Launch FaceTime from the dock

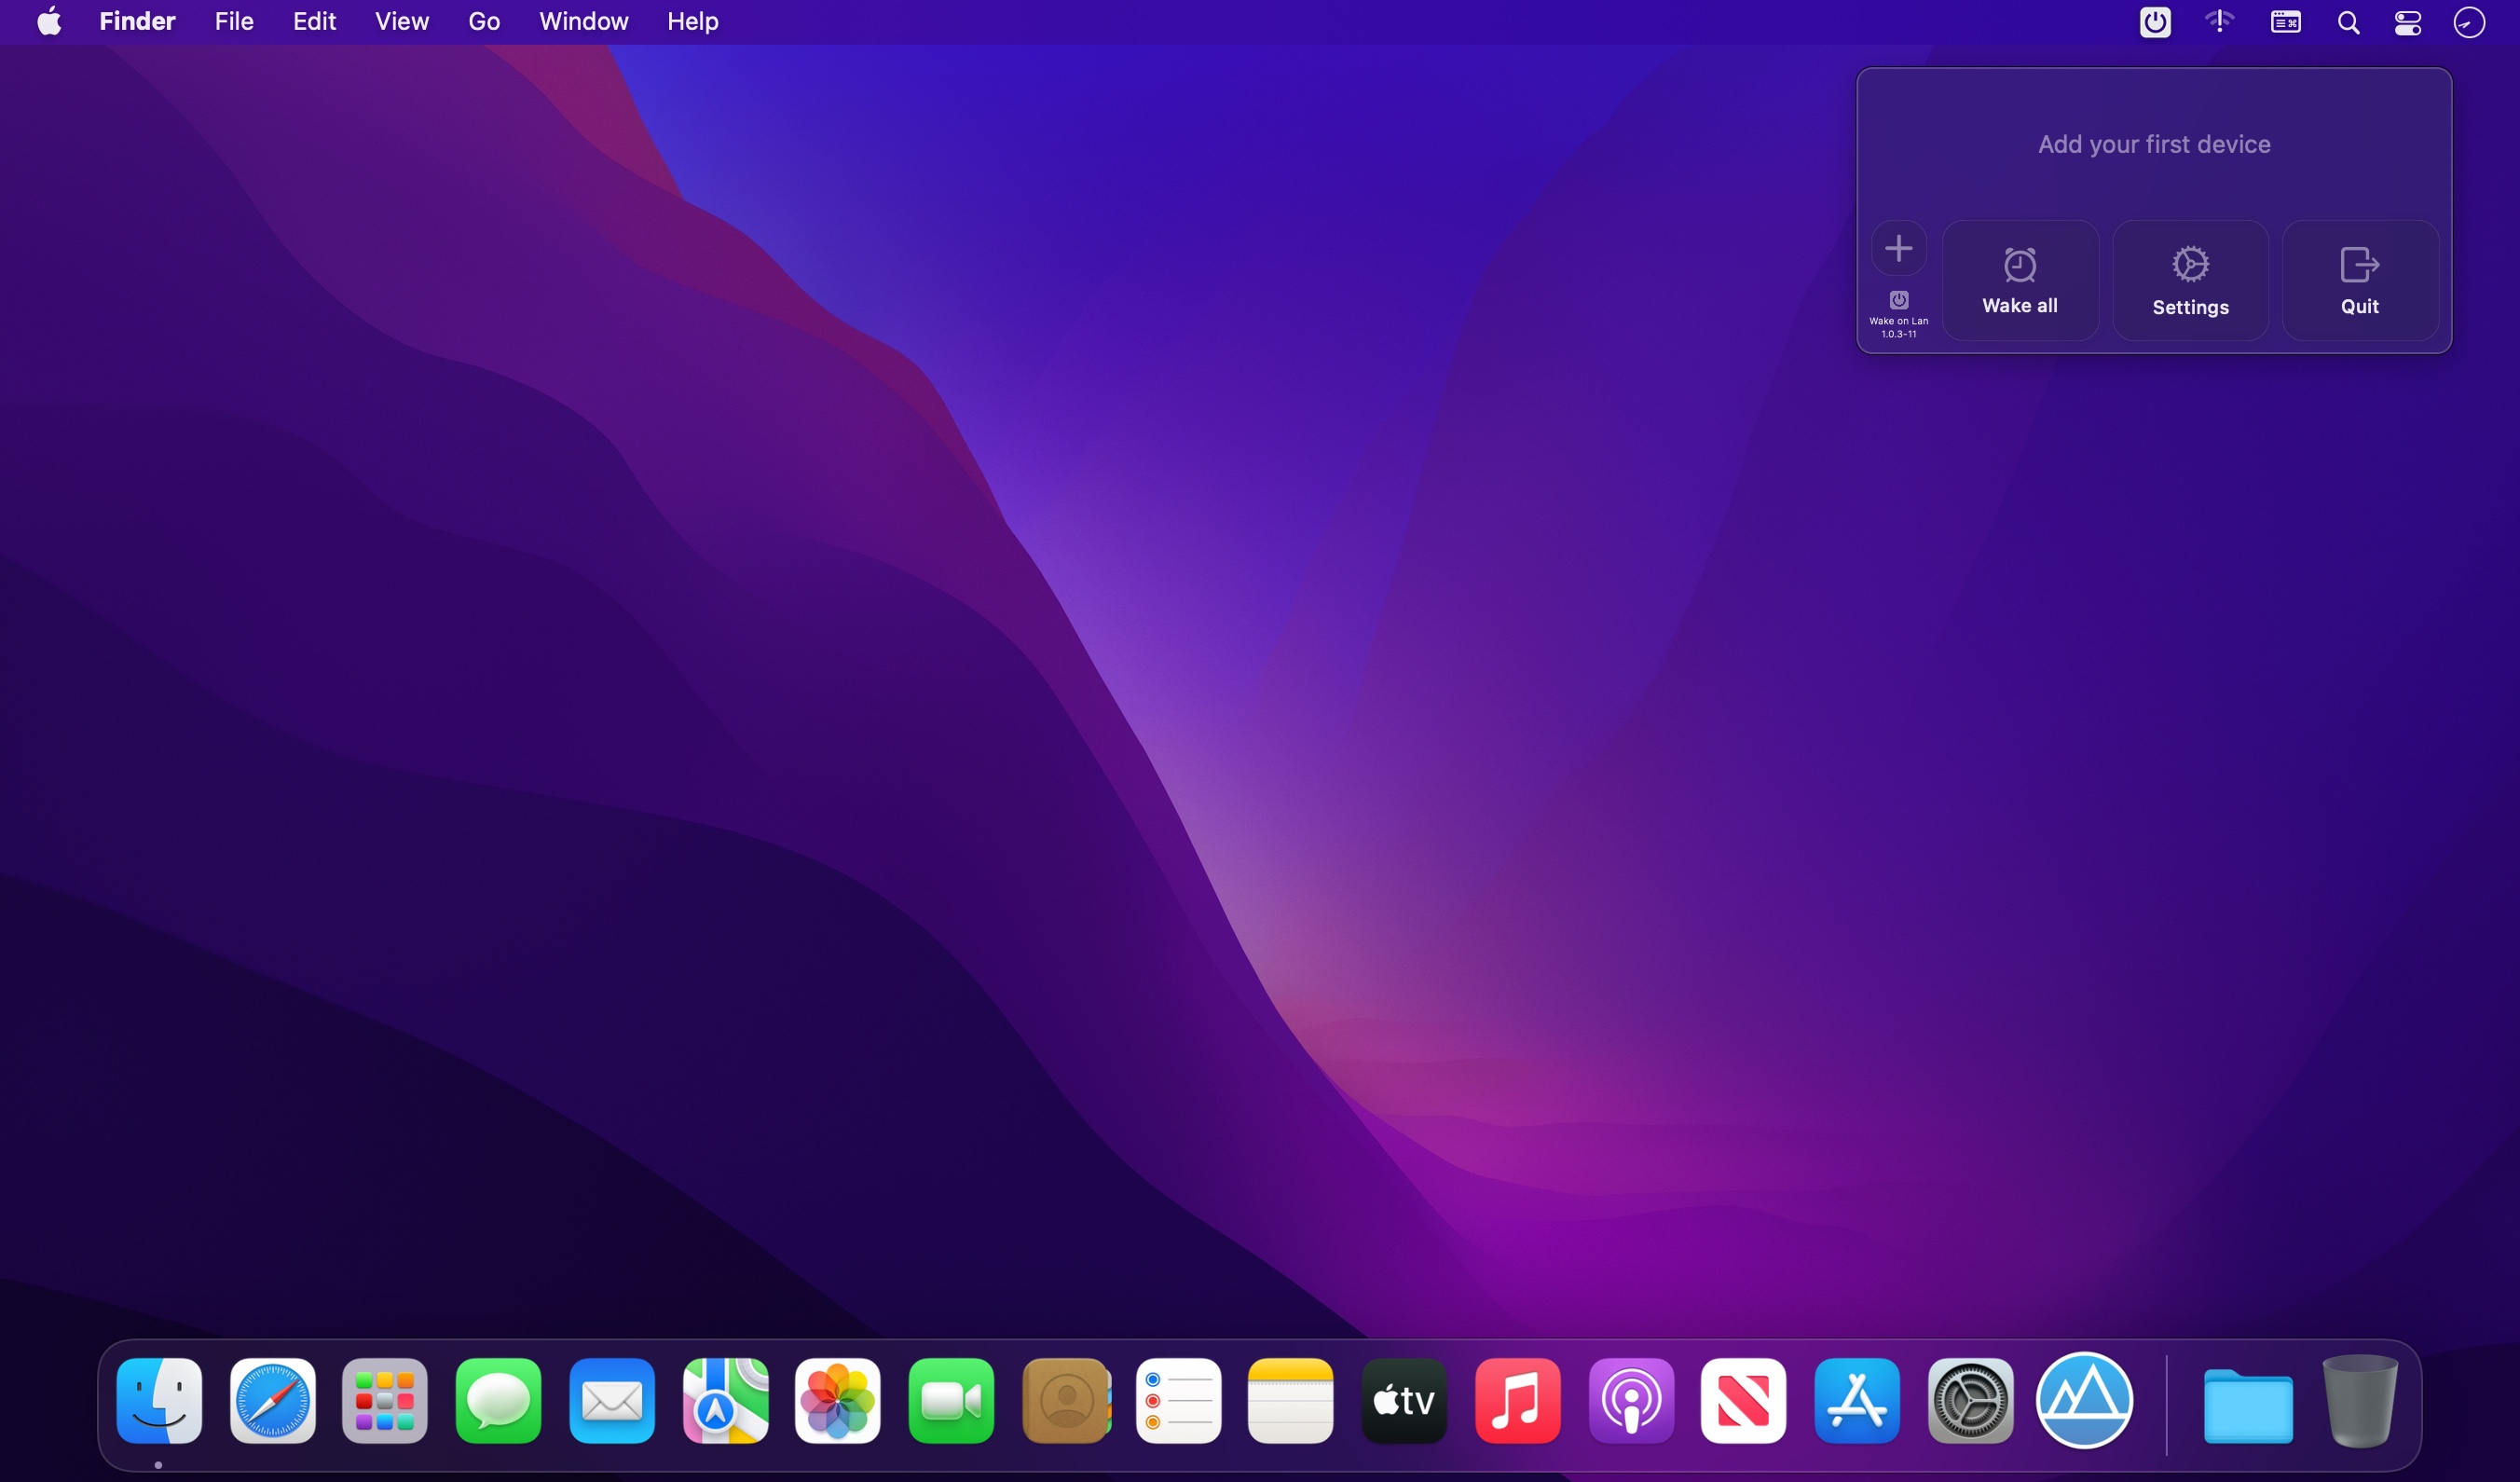tap(951, 1401)
